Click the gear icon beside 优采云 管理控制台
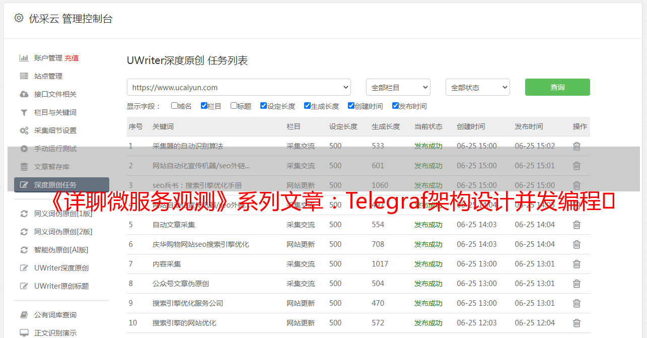The image size is (647, 338). pos(19,18)
